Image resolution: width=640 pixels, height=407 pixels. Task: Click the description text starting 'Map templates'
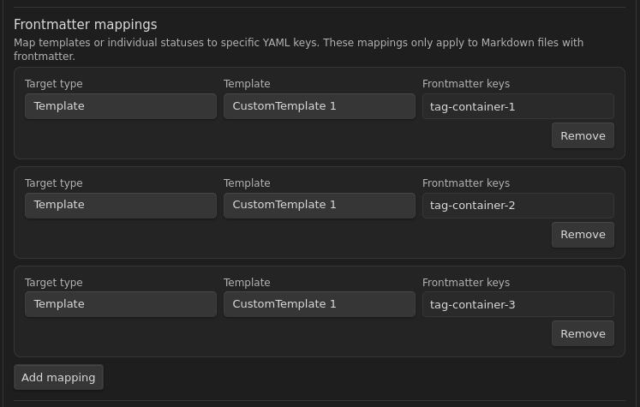(x=298, y=49)
